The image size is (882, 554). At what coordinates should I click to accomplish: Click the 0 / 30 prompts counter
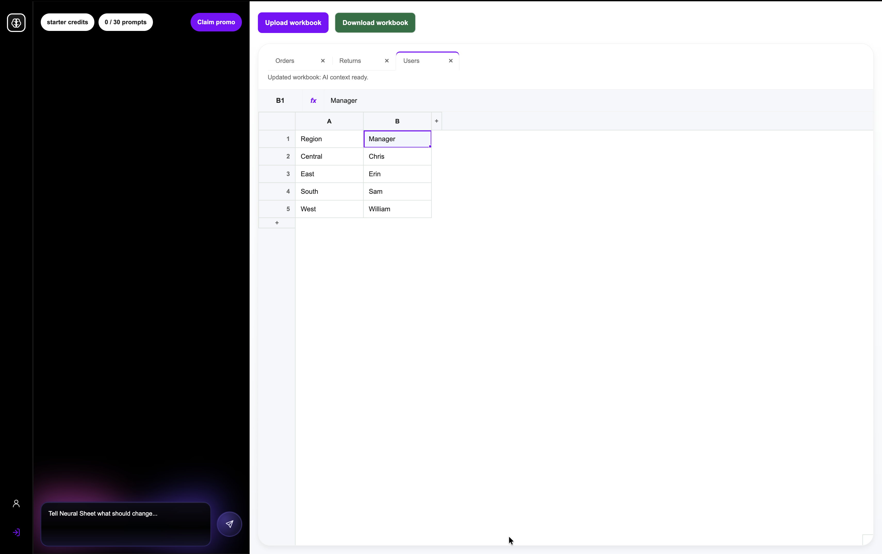point(126,22)
